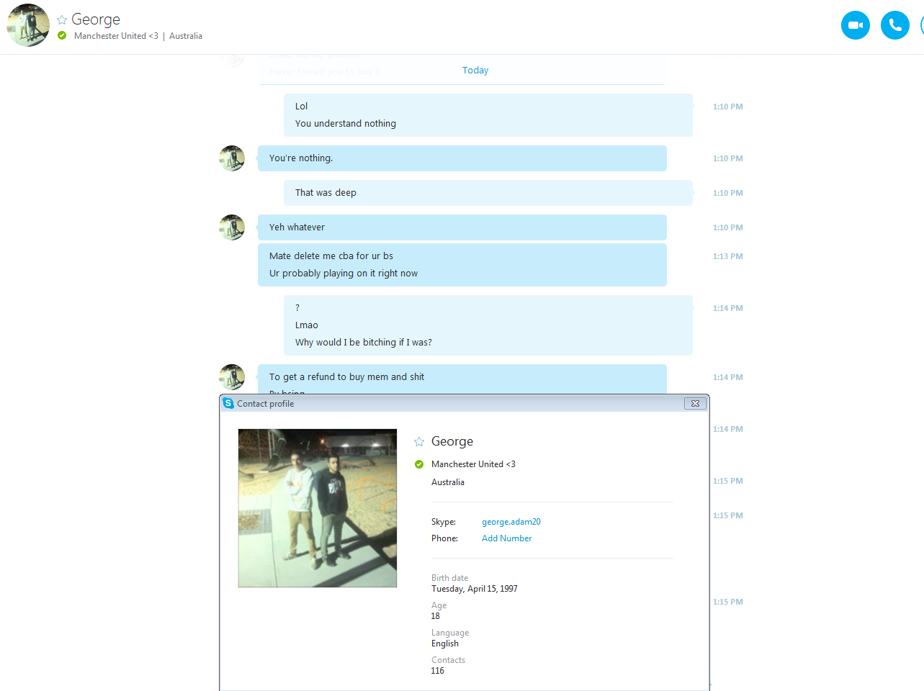Select the message "Yeh whatever"
Image resolution: width=924 pixels, height=691 pixels.
tap(297, 227)
